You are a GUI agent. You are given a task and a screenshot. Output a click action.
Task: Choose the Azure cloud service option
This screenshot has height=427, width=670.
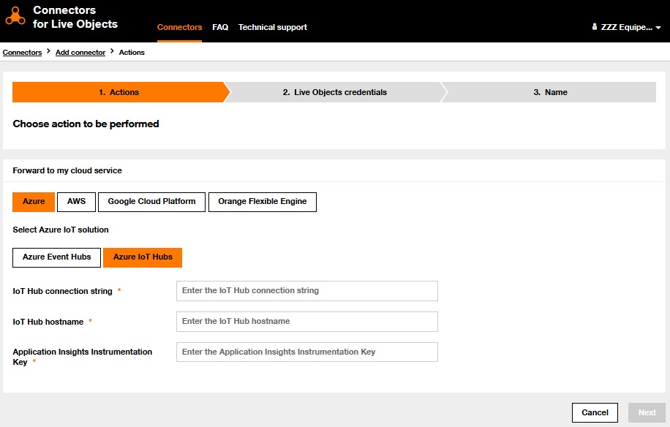click(34, 202)
